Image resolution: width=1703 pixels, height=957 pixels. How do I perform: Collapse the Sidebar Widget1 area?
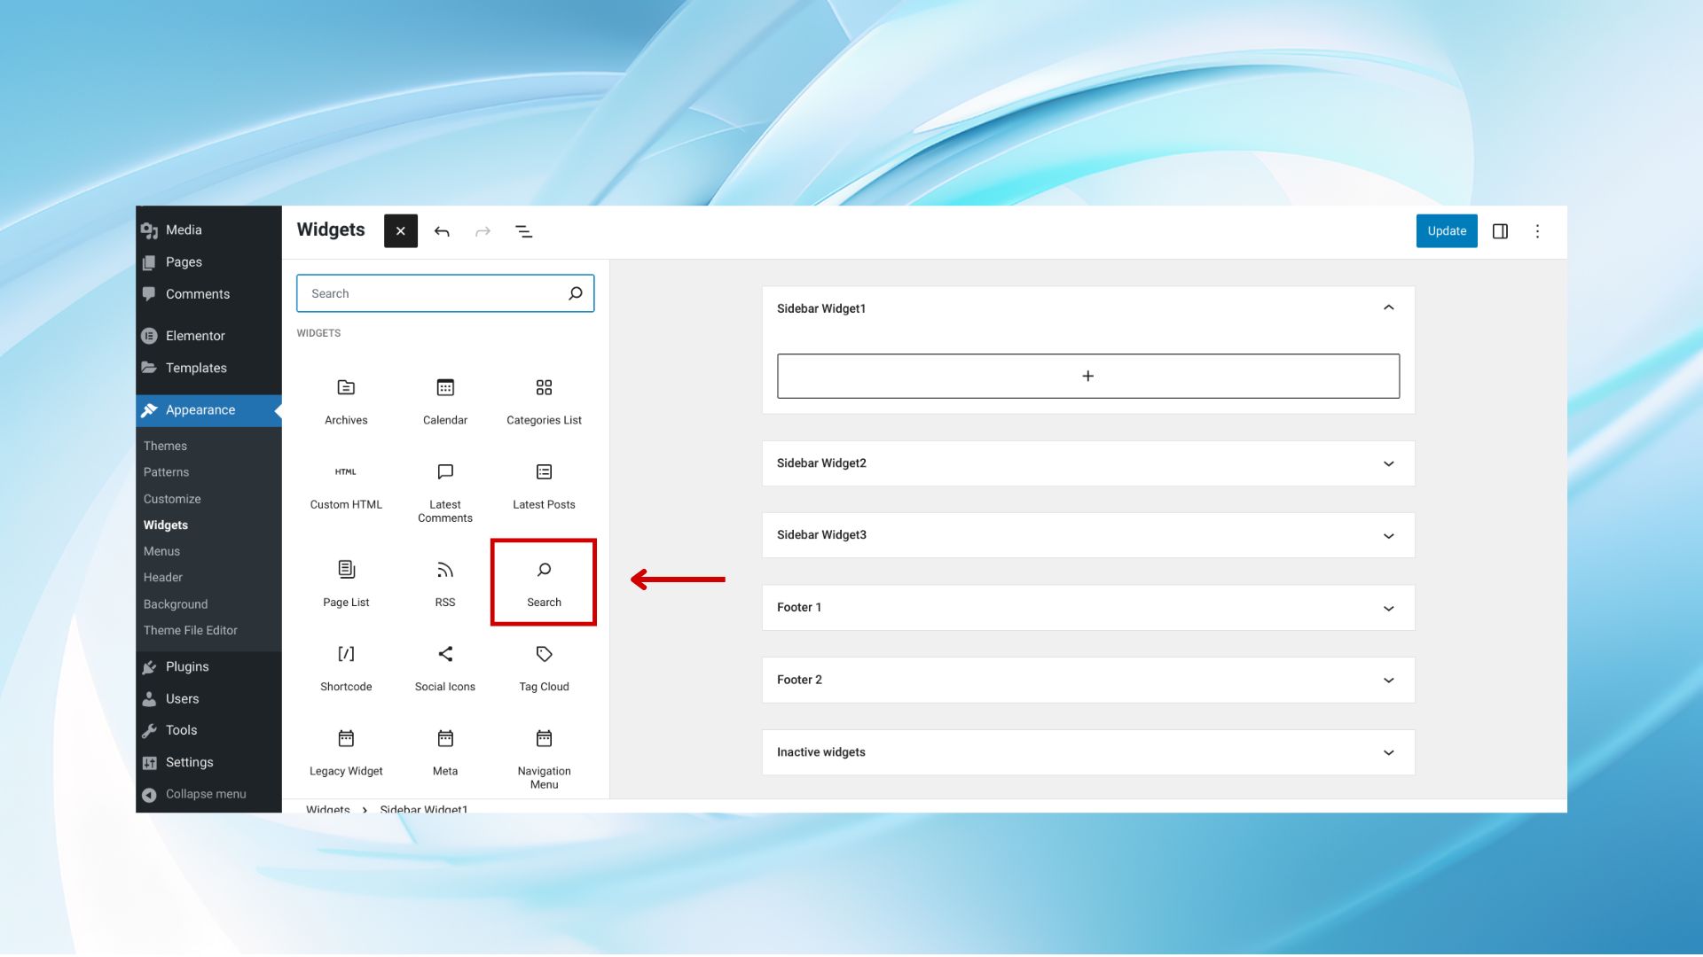click(1388, 308)
